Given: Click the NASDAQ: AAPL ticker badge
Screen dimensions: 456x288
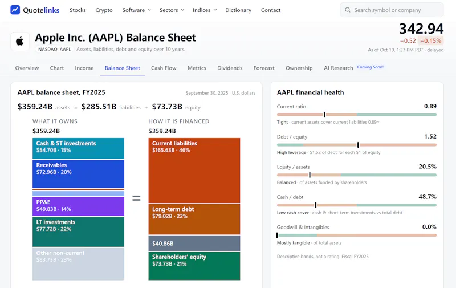Looking at the screenshot, I should pos(54,50).
